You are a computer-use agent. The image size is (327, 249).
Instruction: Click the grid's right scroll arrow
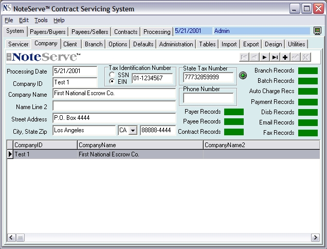[315, 238]
